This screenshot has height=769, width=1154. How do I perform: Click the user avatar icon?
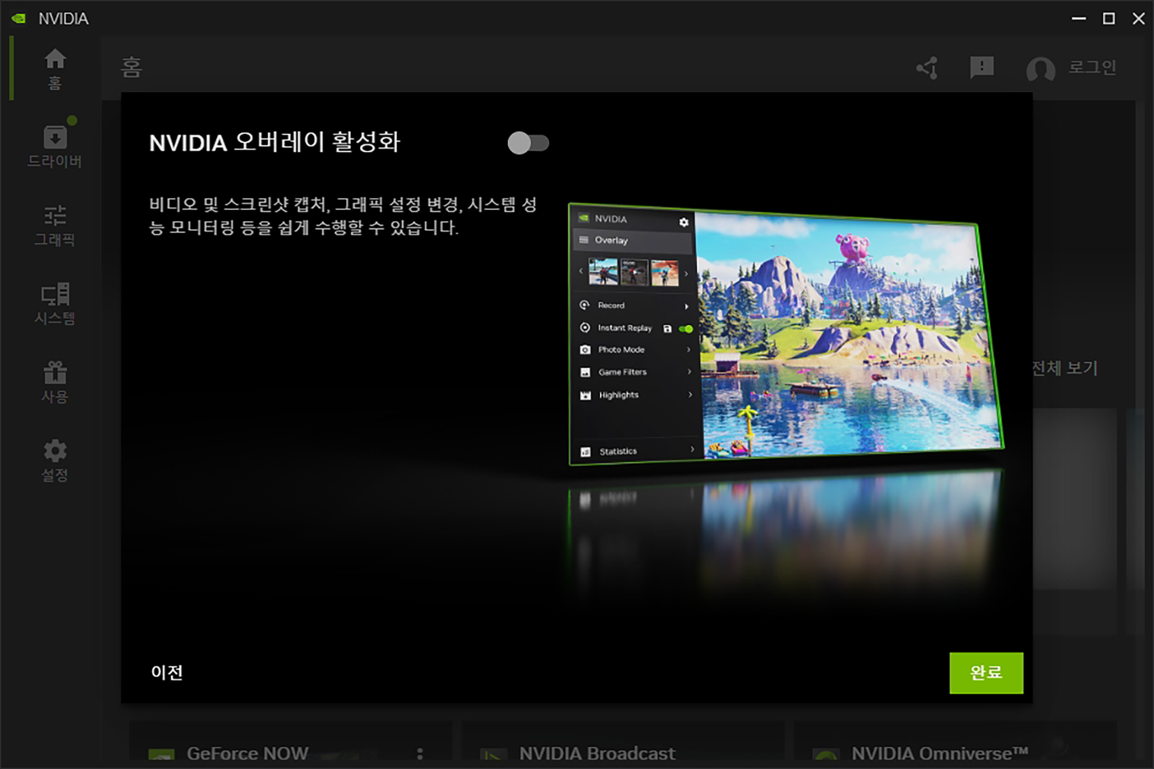coord(1040,69)
